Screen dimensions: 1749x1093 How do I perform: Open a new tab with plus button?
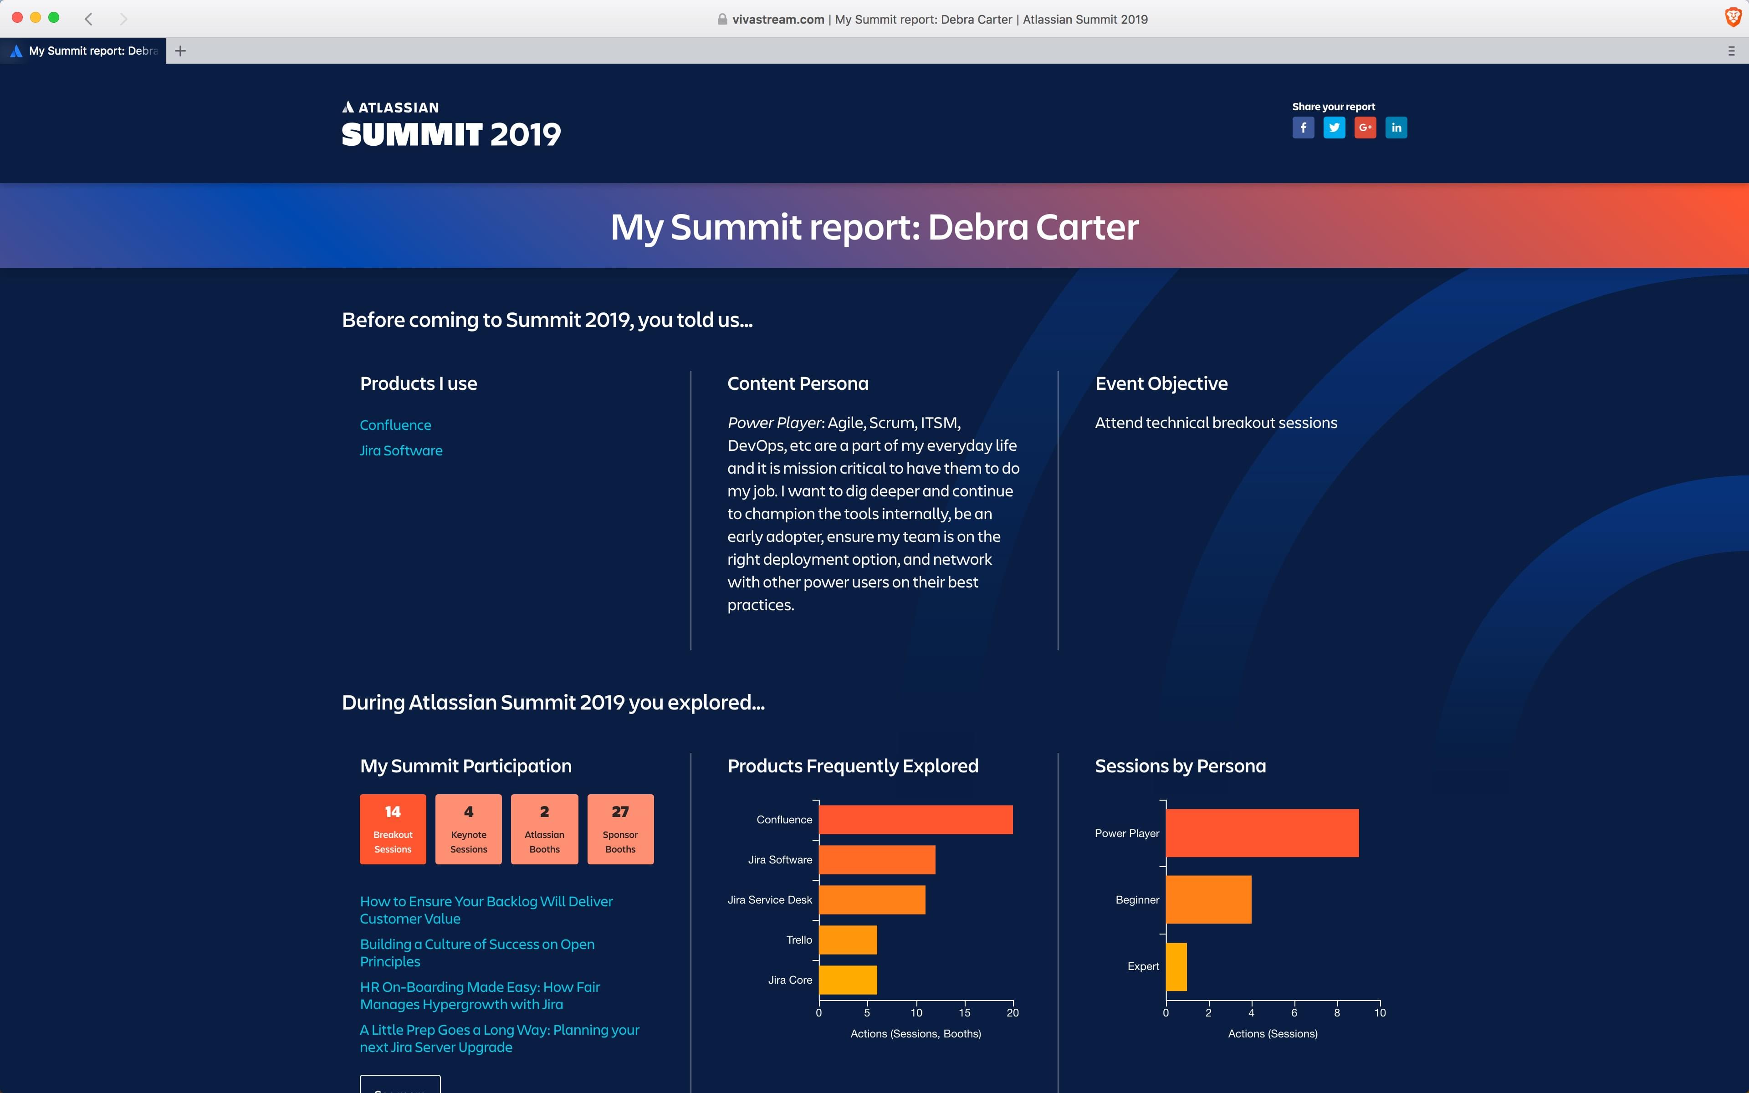tap(181, 51)
